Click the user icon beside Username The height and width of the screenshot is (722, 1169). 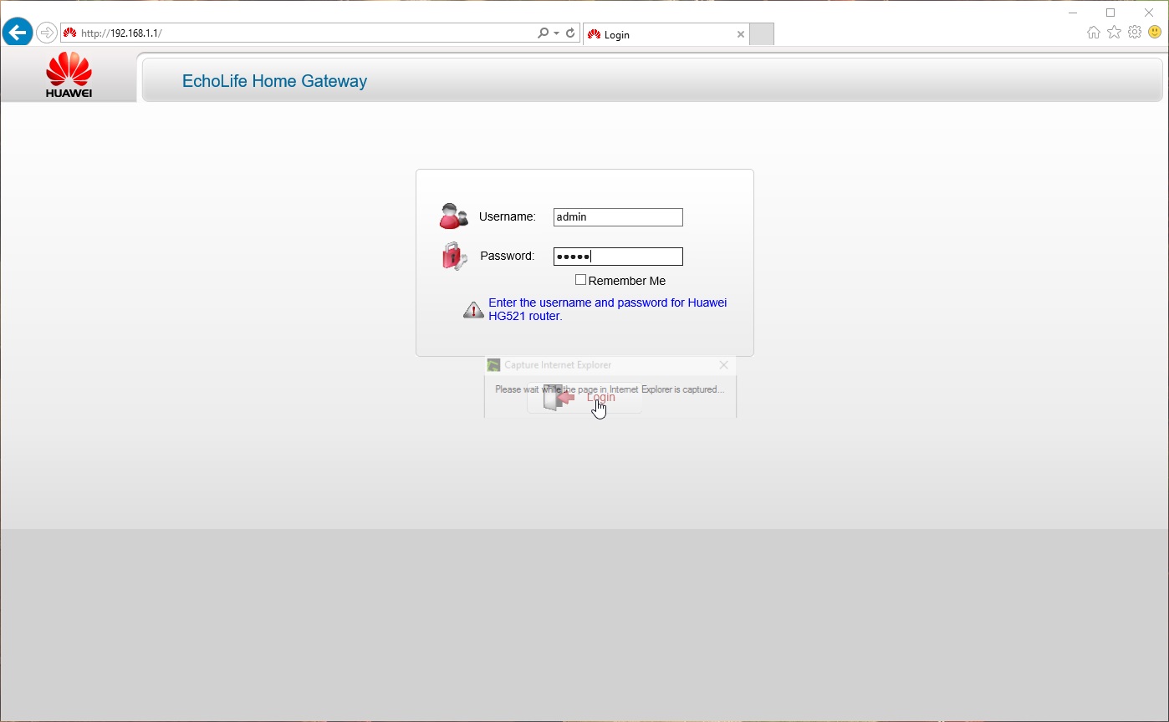click(x=454, y=216)
